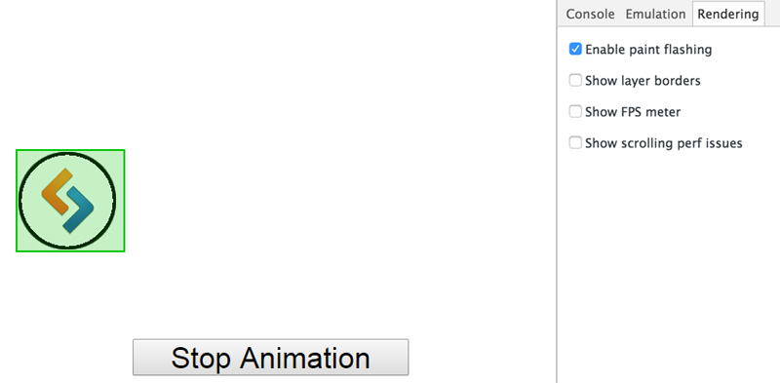Click the Stop Animation button

(271, 357)
